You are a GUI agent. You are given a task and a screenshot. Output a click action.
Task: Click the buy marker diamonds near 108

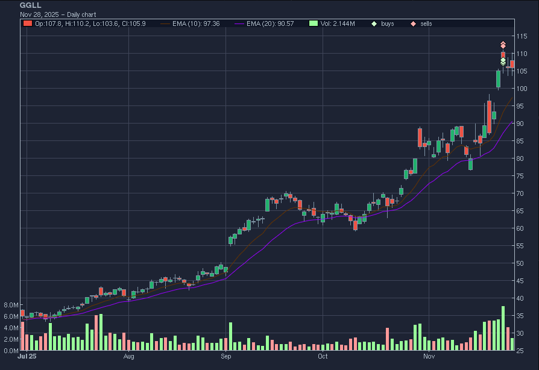[503, 61]
